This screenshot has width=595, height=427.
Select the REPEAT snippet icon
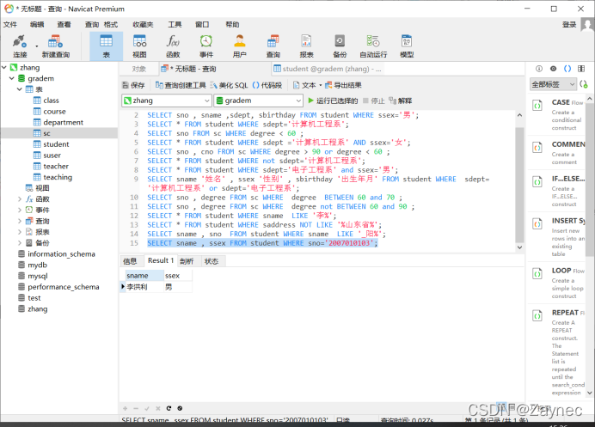click(537, 315)
